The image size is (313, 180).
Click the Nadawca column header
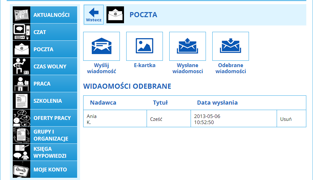[x=103, y=102]
